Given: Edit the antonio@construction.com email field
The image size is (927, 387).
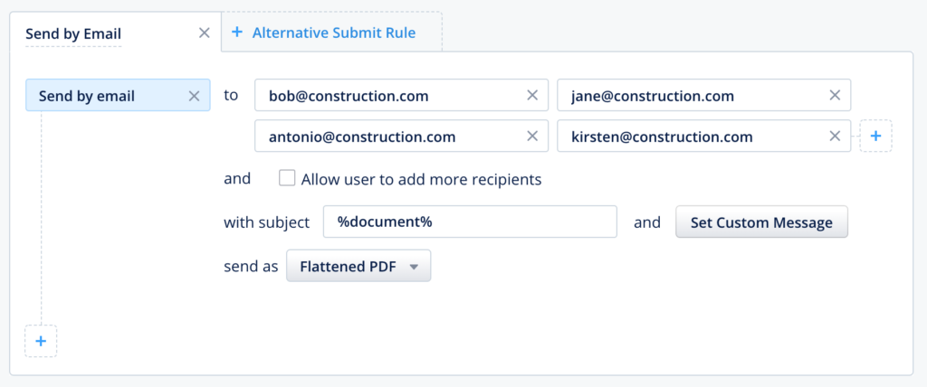Looking at the screenshot, I should pos(389,137).
